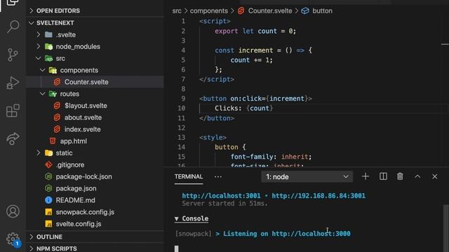Image resolution: width=449 pixels, height=252 pixels.
Task: Expand the Outline section
Action: [31, 237]
